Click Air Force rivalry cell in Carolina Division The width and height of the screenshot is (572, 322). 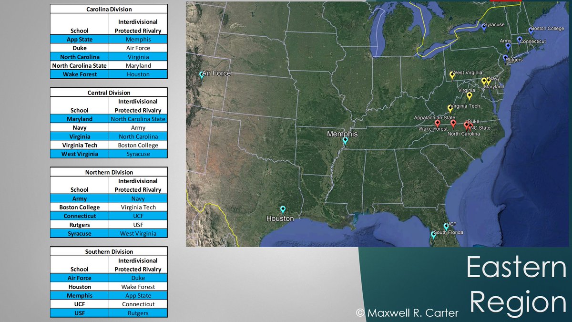point(138,48)
